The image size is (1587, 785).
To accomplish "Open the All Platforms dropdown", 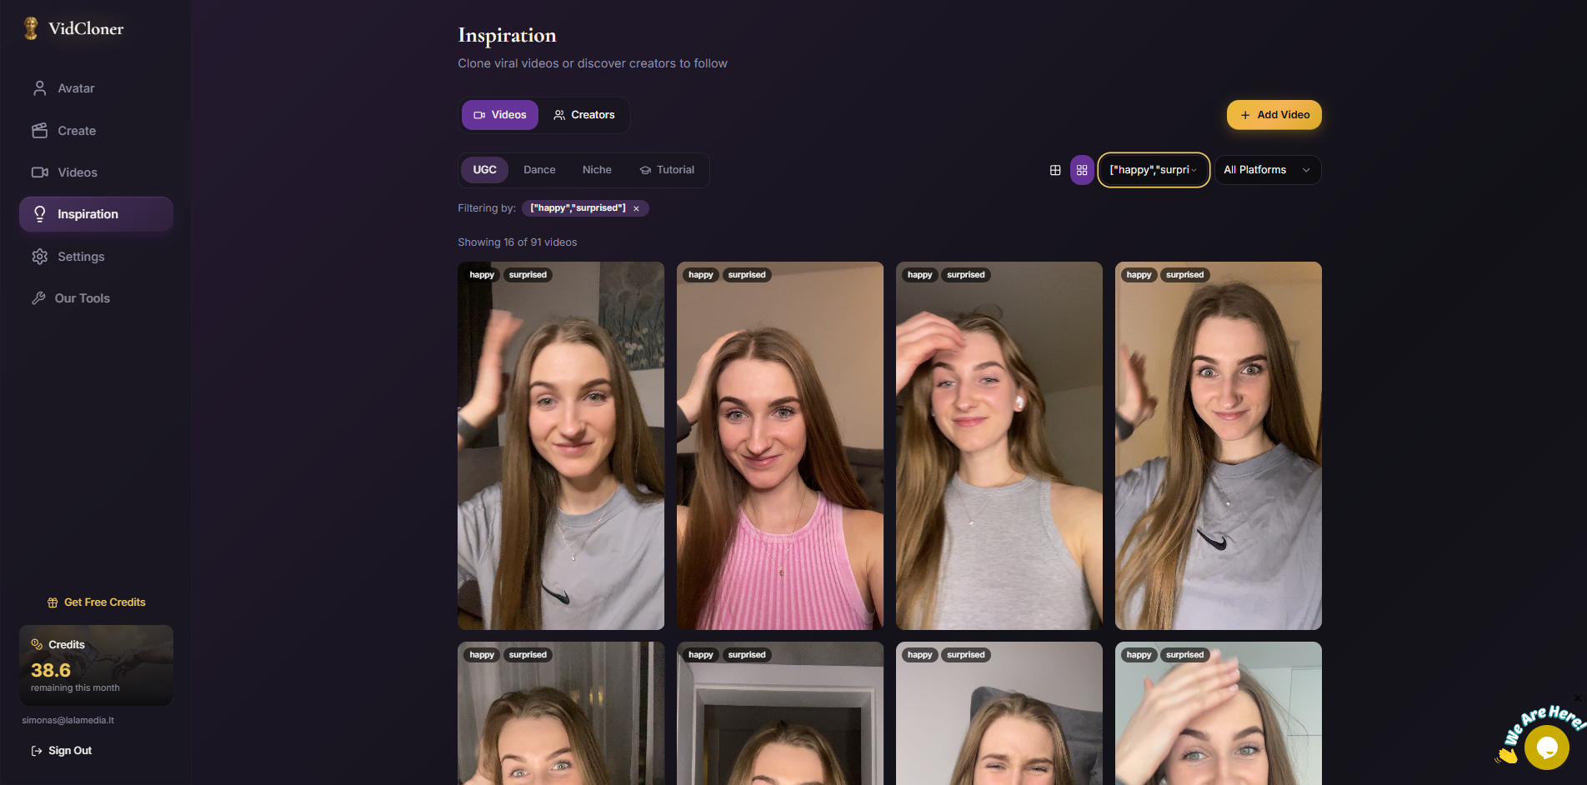I will tap(1267, 170).
